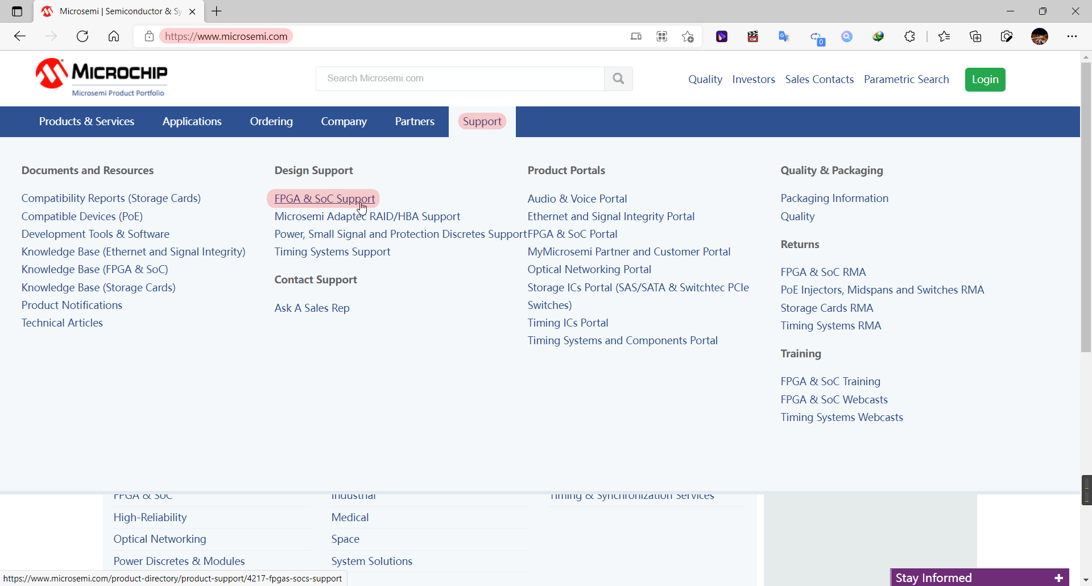
Task: Open Support menu
Action: 482,121
